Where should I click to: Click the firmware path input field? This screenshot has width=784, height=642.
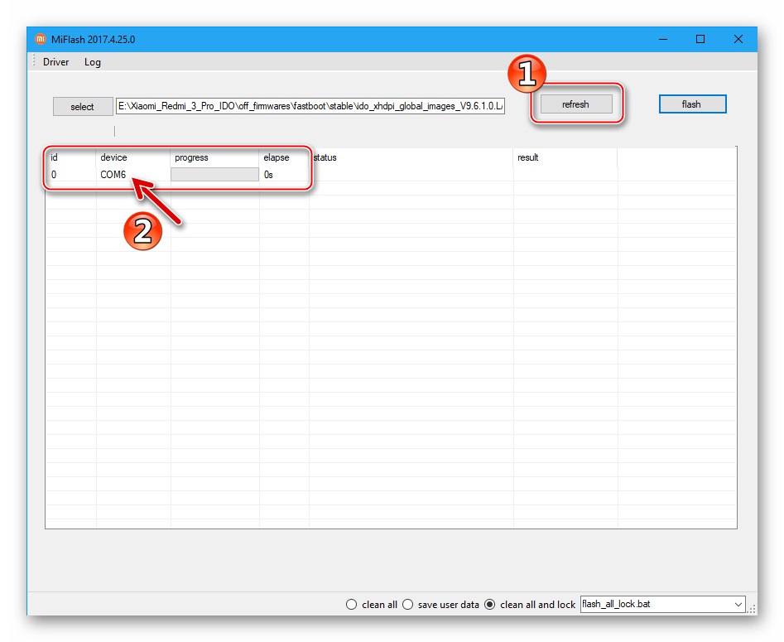pos(310,106)
